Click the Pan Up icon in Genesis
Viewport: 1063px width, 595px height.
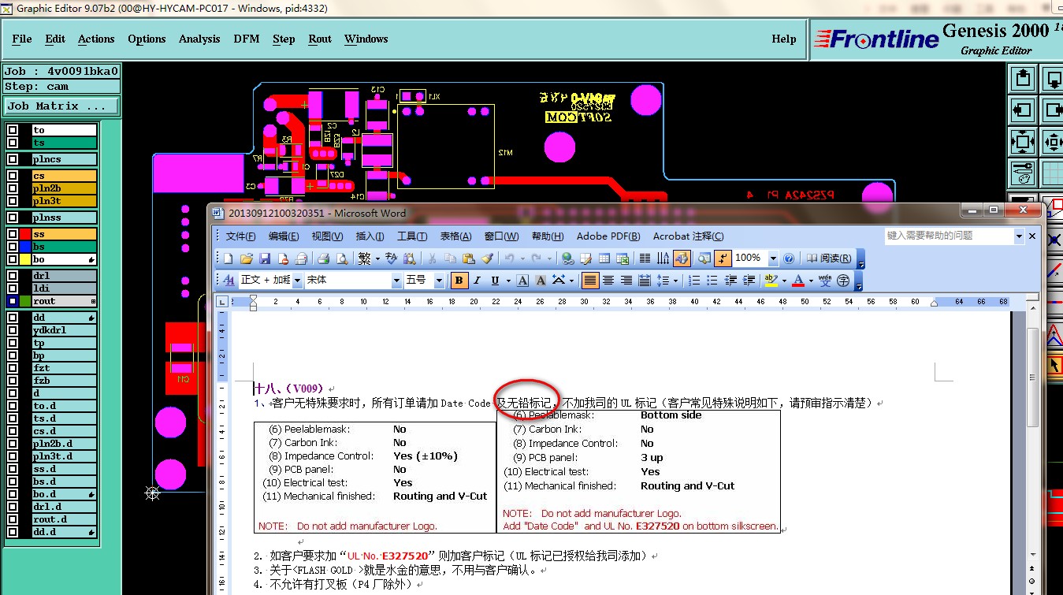click(1023, 79)
